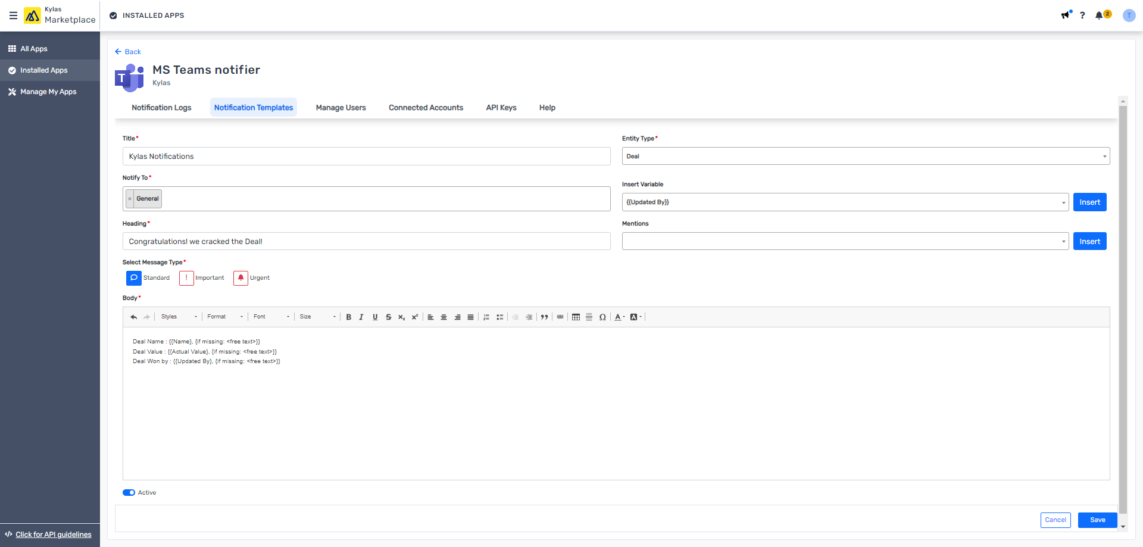Go to All Apps in sidebar

50,49
